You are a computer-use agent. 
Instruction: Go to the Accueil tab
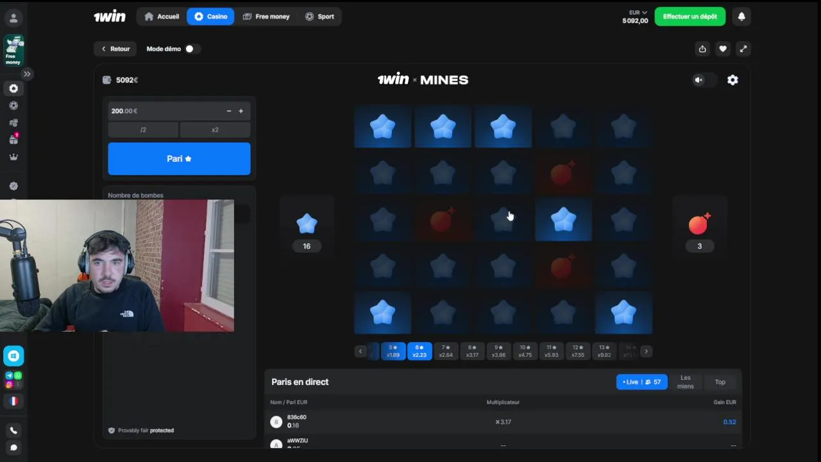click(x=162, y=17)
